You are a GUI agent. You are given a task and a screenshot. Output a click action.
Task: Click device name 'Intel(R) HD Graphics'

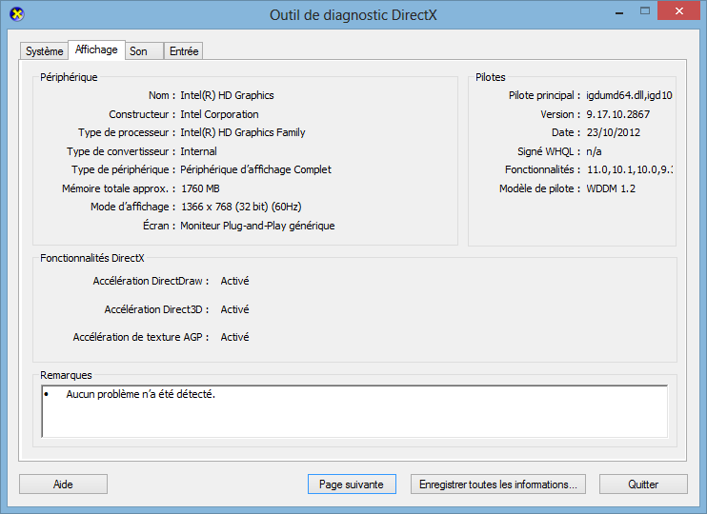(227, 95)
